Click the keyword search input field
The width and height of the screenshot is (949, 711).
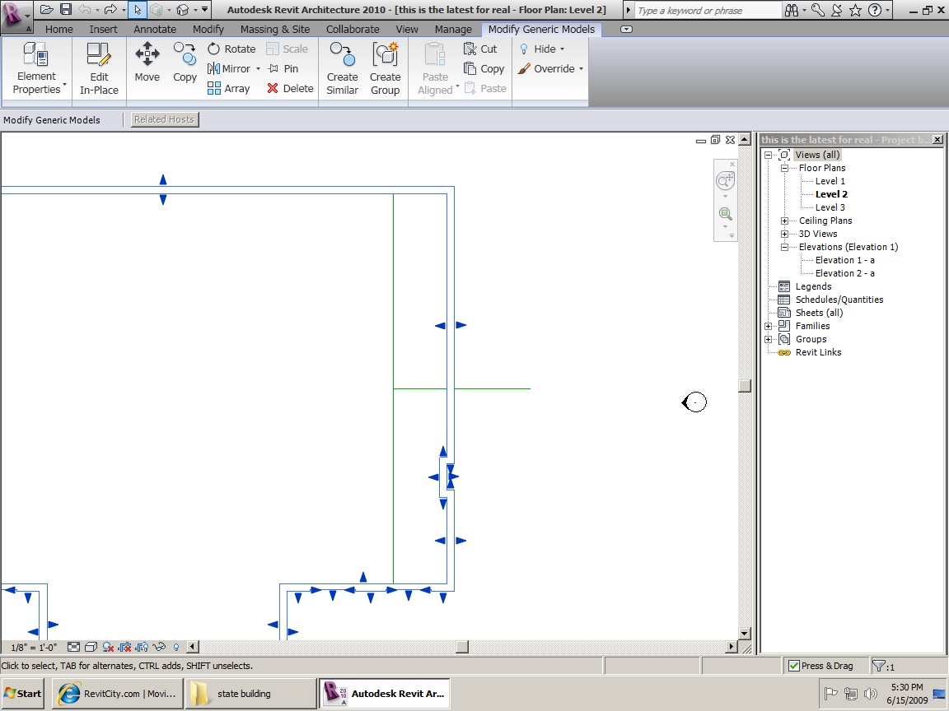click(707, 11)
